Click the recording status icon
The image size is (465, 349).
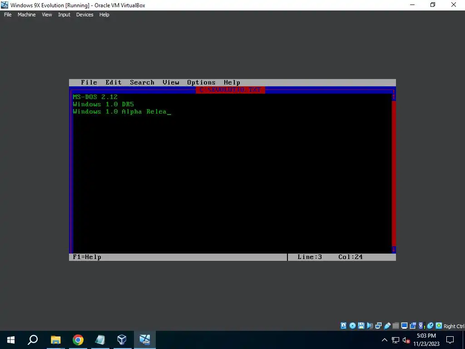(x=413, y=325)
